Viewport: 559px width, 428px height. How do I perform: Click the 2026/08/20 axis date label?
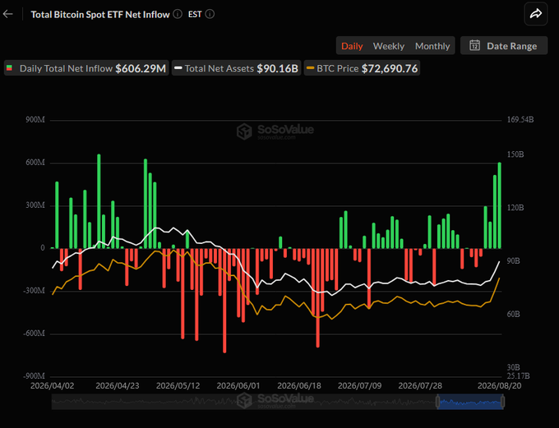499,385
